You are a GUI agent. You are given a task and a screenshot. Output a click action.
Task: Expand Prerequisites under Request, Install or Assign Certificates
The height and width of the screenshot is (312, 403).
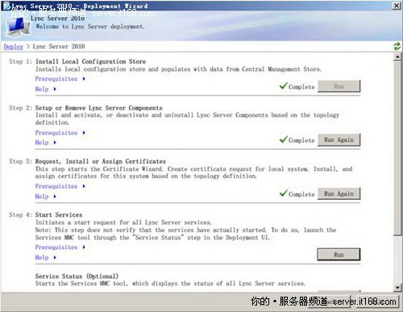(60, 186)
